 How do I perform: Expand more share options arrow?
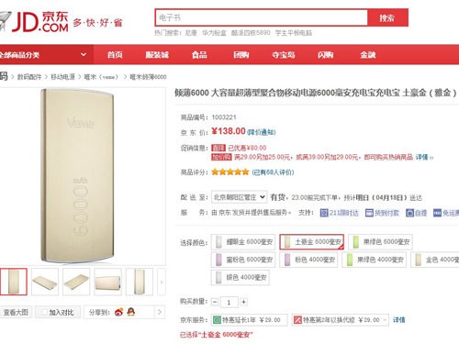(x=160, y=312)
